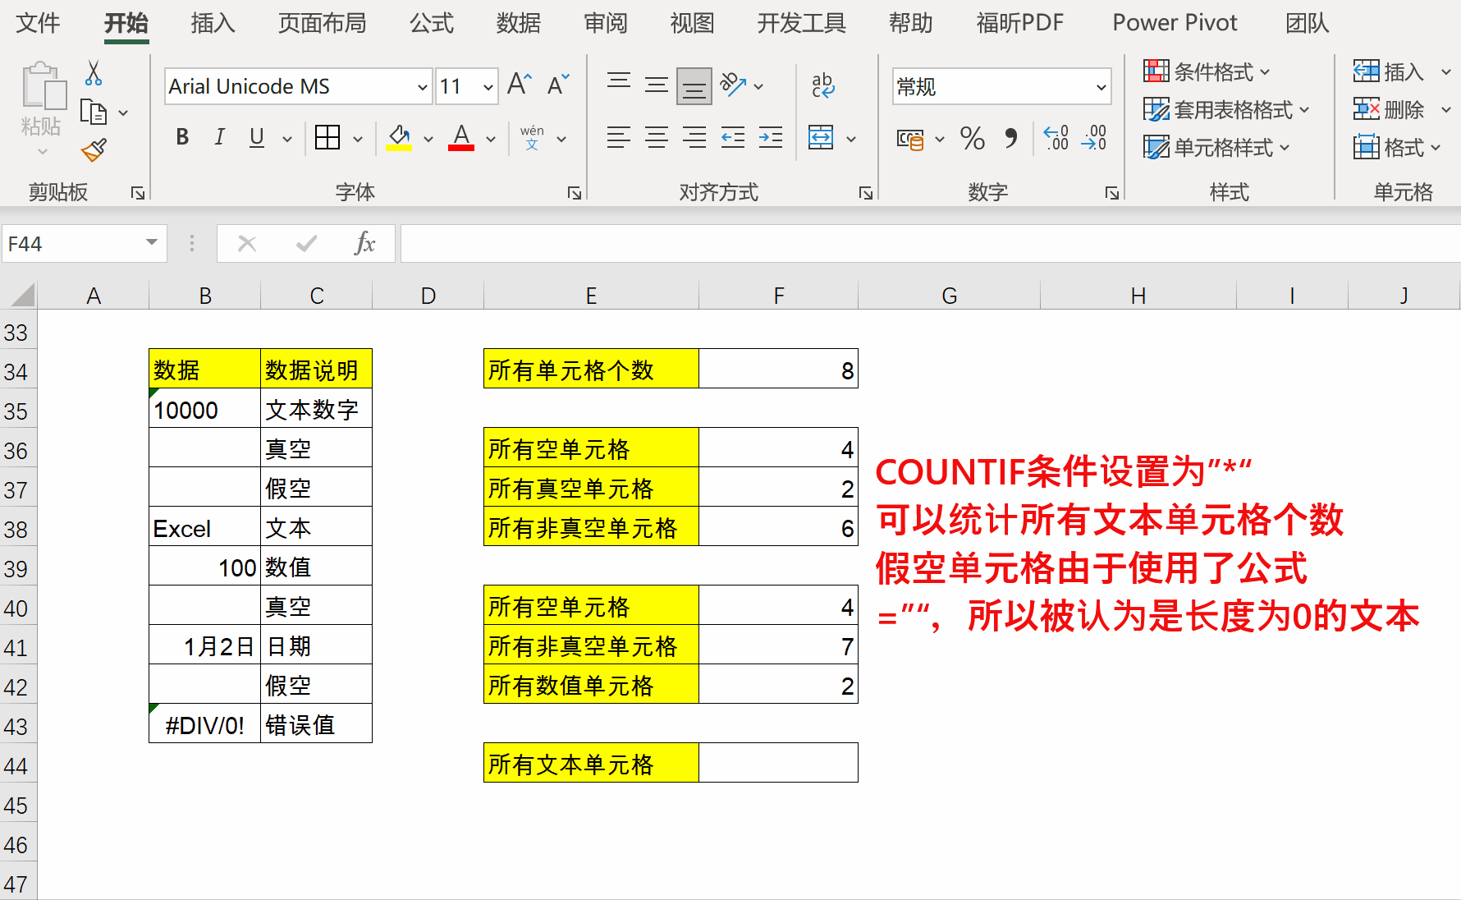Open the 数据 ribbon tab
The width and height of the screenshot is (1461, 900).
point(518,23)
